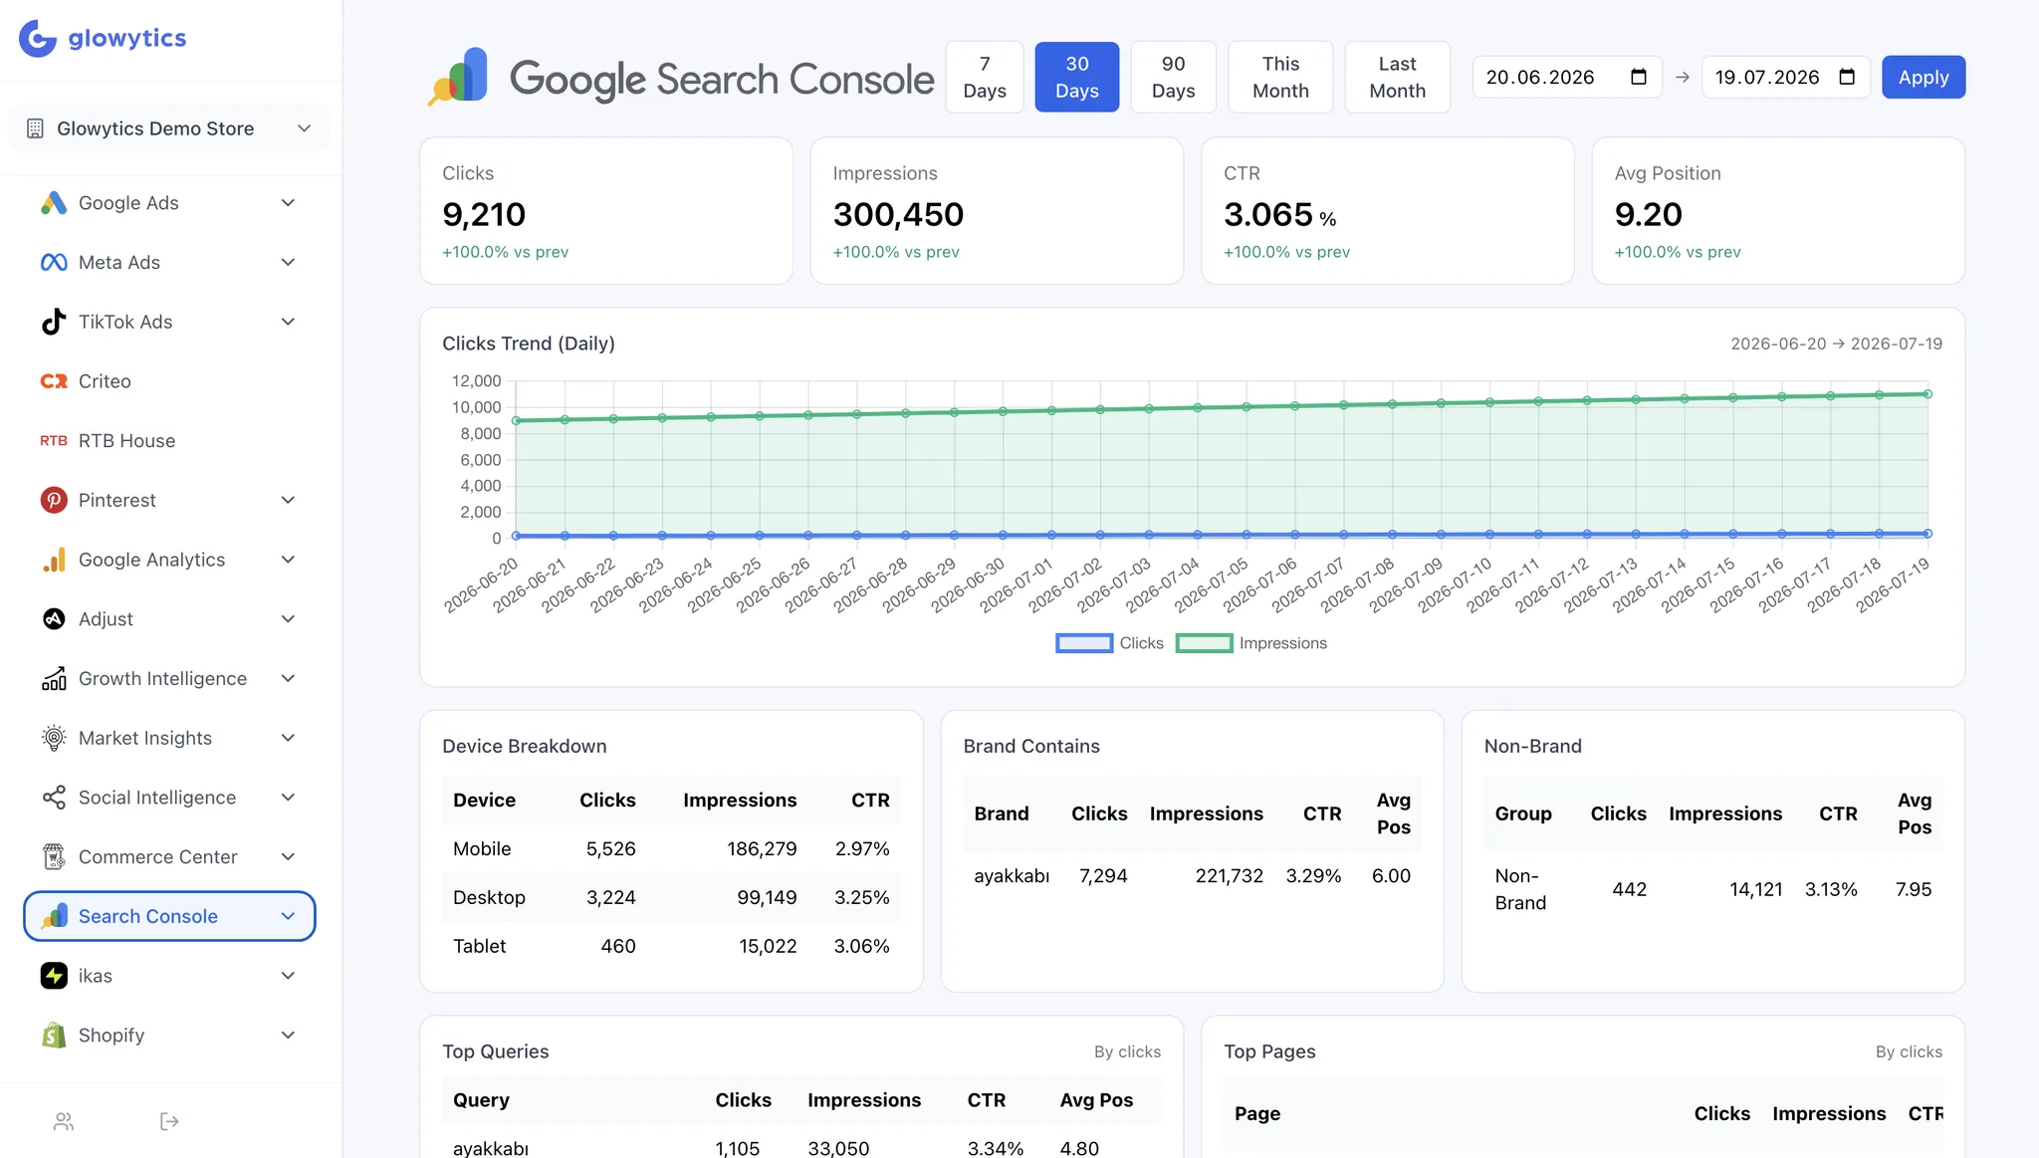The width and height of the screenshot is (2039, 1158).
Task: Expand the Market Insights chevron
Action: (x=288, y=738)
